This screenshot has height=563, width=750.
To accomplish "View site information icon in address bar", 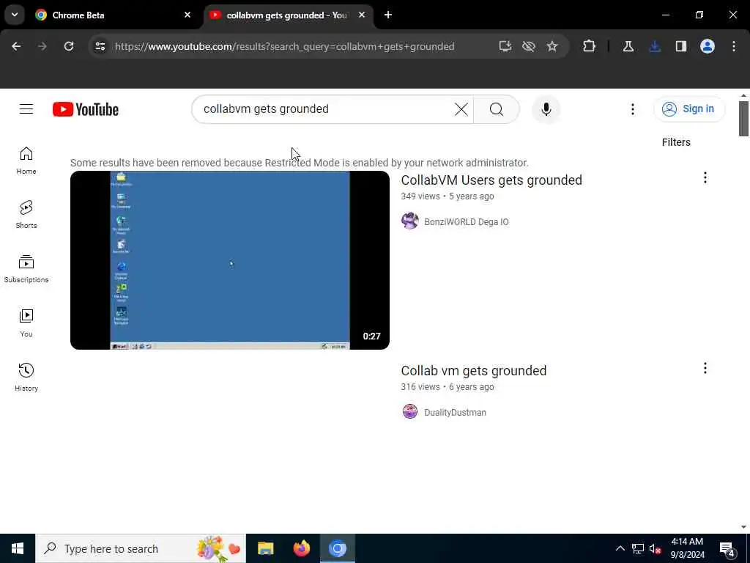I will coord(100,46).
